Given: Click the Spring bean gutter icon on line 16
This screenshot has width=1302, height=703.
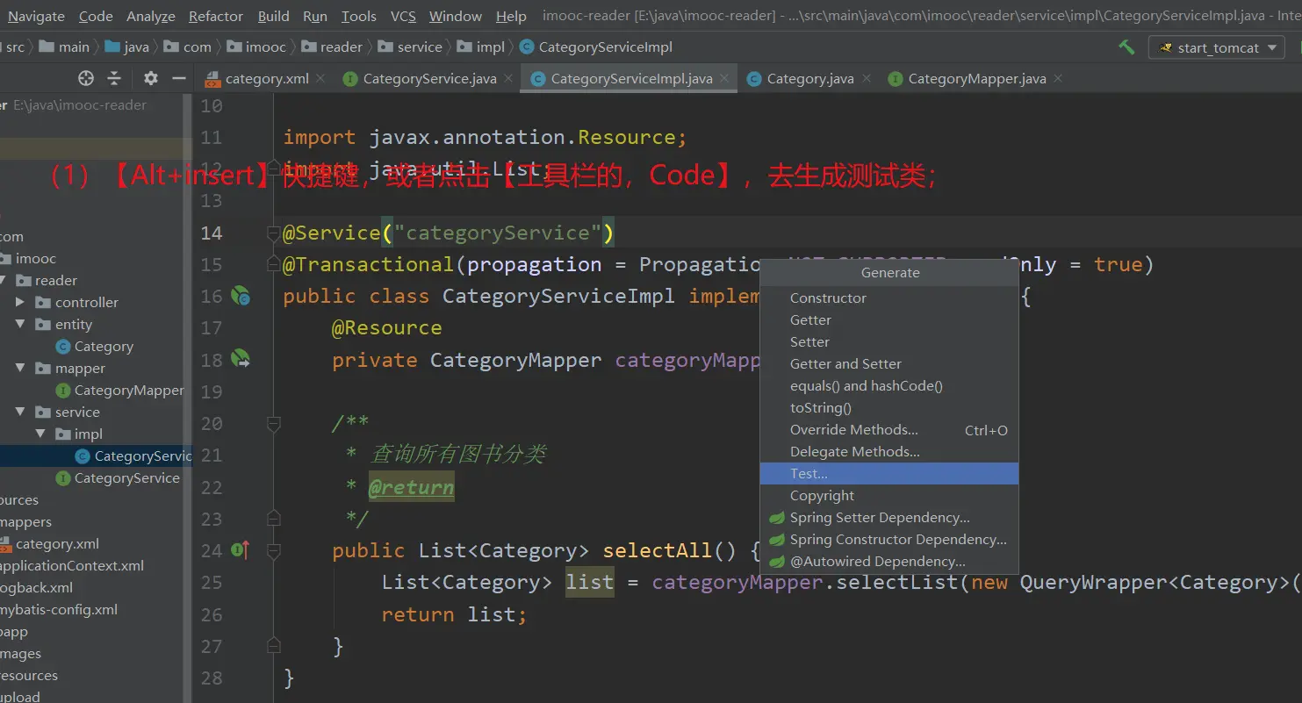Looking at the screenshot, I should [240, 297].
